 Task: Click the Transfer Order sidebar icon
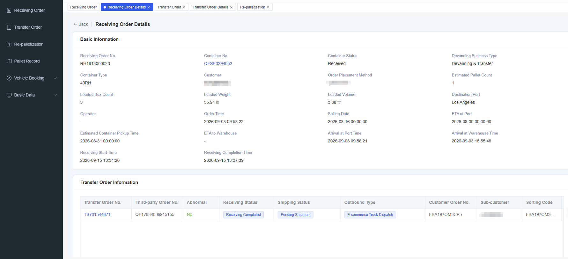9,27
